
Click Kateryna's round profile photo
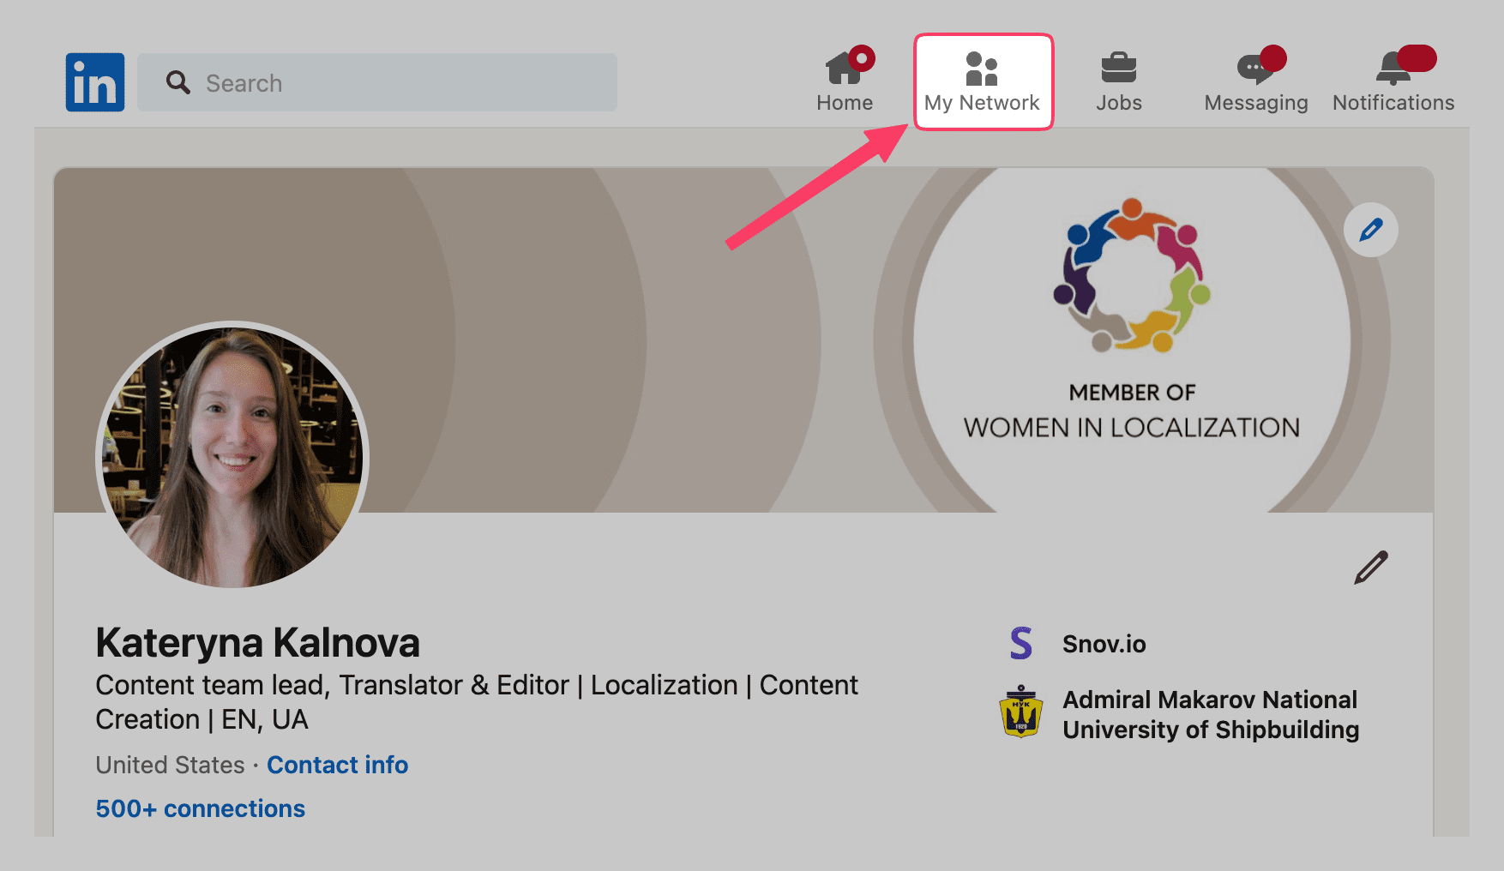click(232, 456)
